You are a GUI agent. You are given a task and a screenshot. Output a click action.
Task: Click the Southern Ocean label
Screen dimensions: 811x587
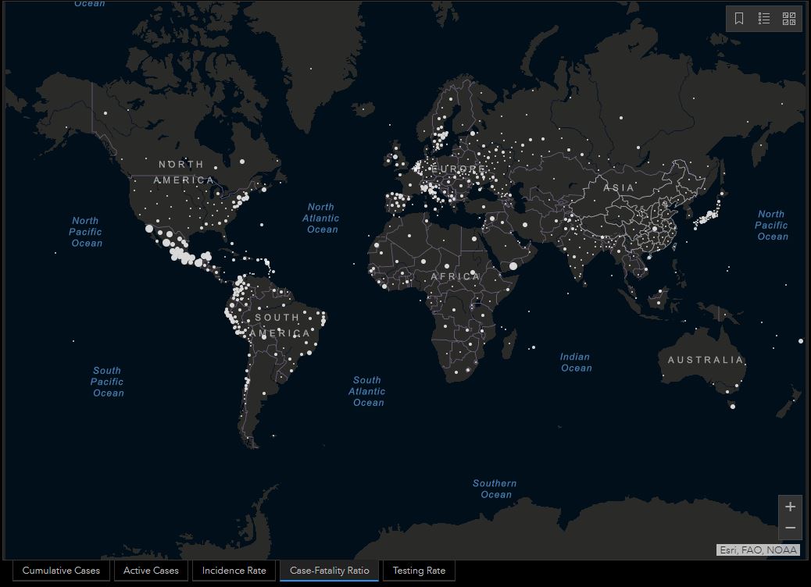tap(495, 489)
